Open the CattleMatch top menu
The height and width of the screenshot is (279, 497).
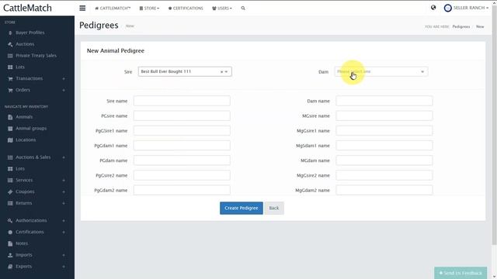[113, 9]
